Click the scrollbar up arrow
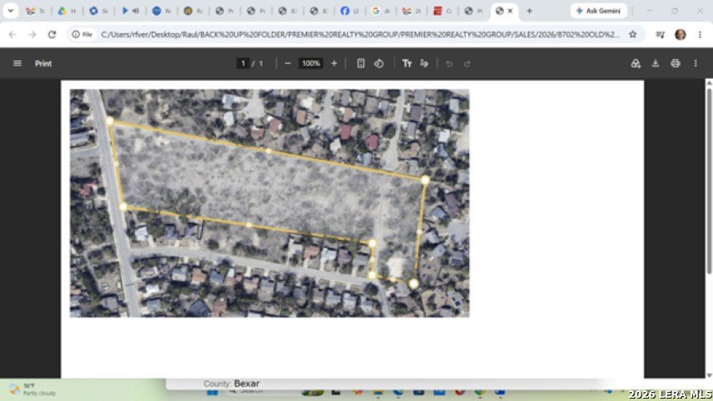This screenshot has height=401, width=713. [x=709, y=83]
